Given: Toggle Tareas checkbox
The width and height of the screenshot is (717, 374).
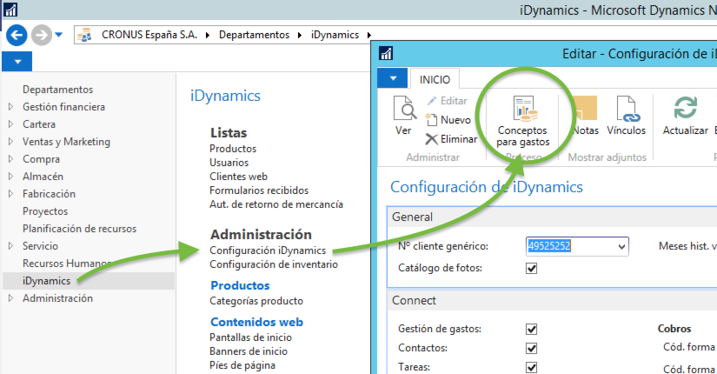Looking at the screenshot, I should coord(531,368).
